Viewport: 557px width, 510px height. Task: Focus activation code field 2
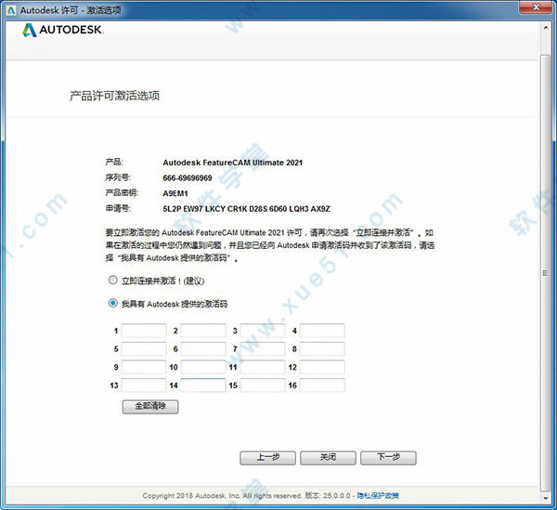203,331
